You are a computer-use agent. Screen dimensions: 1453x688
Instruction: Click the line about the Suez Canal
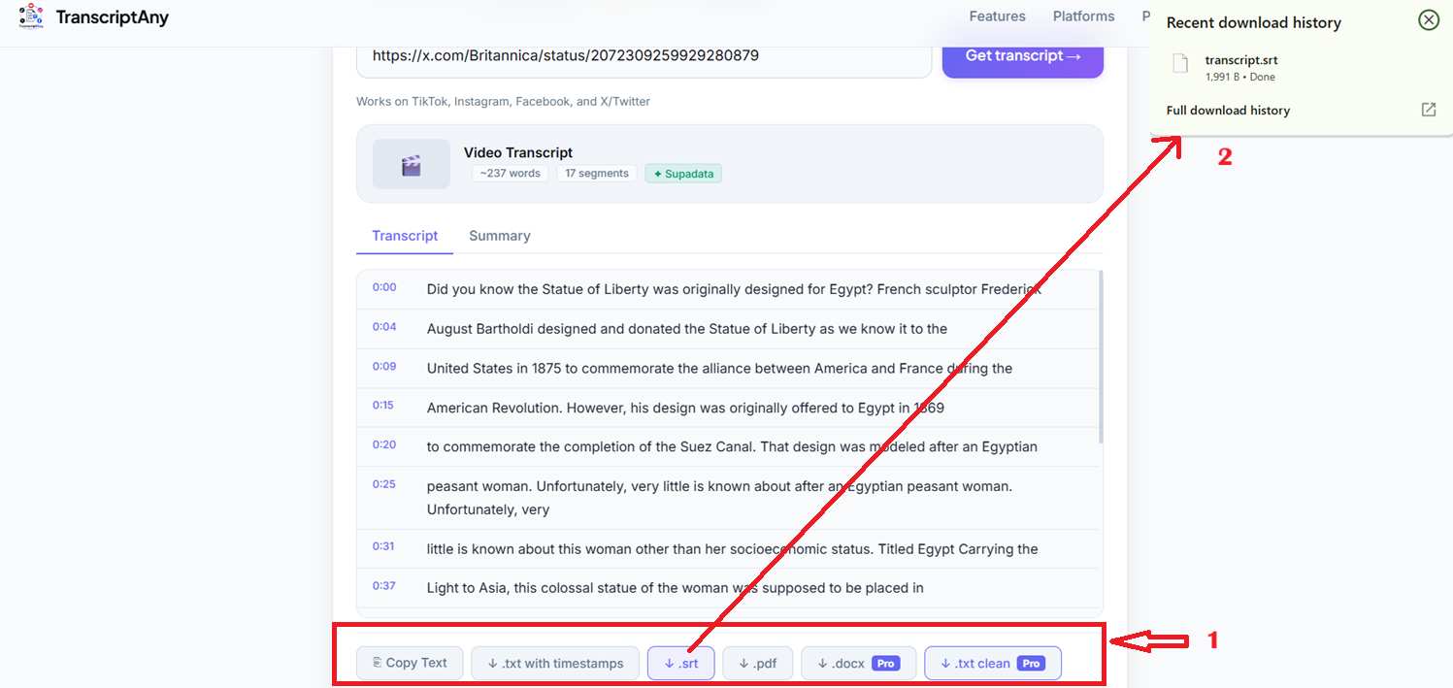click(732, 447)
